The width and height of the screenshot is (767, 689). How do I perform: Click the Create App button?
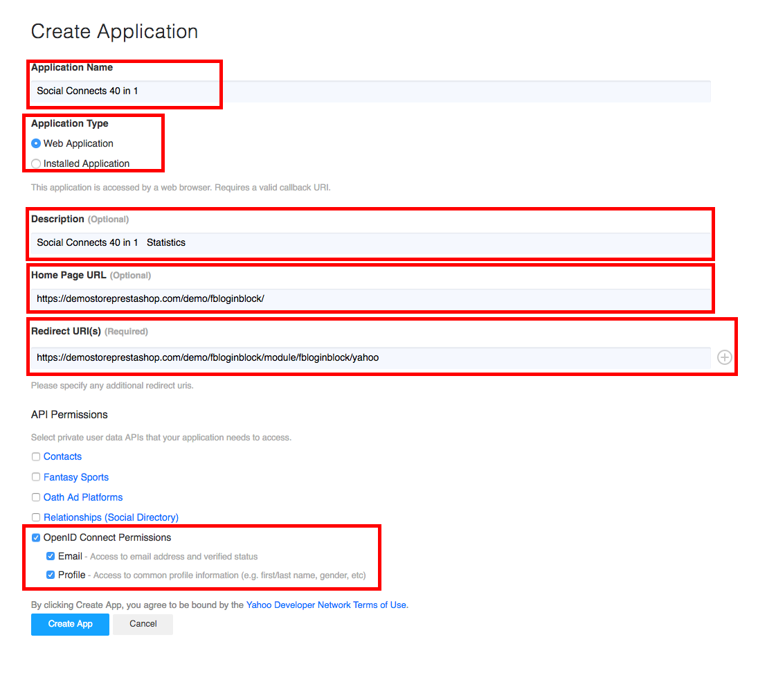click(70, 625)
